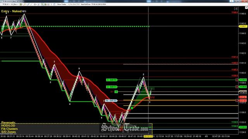
Task: Cancel the second green sell order with its X box
Action: click(237, 87)
